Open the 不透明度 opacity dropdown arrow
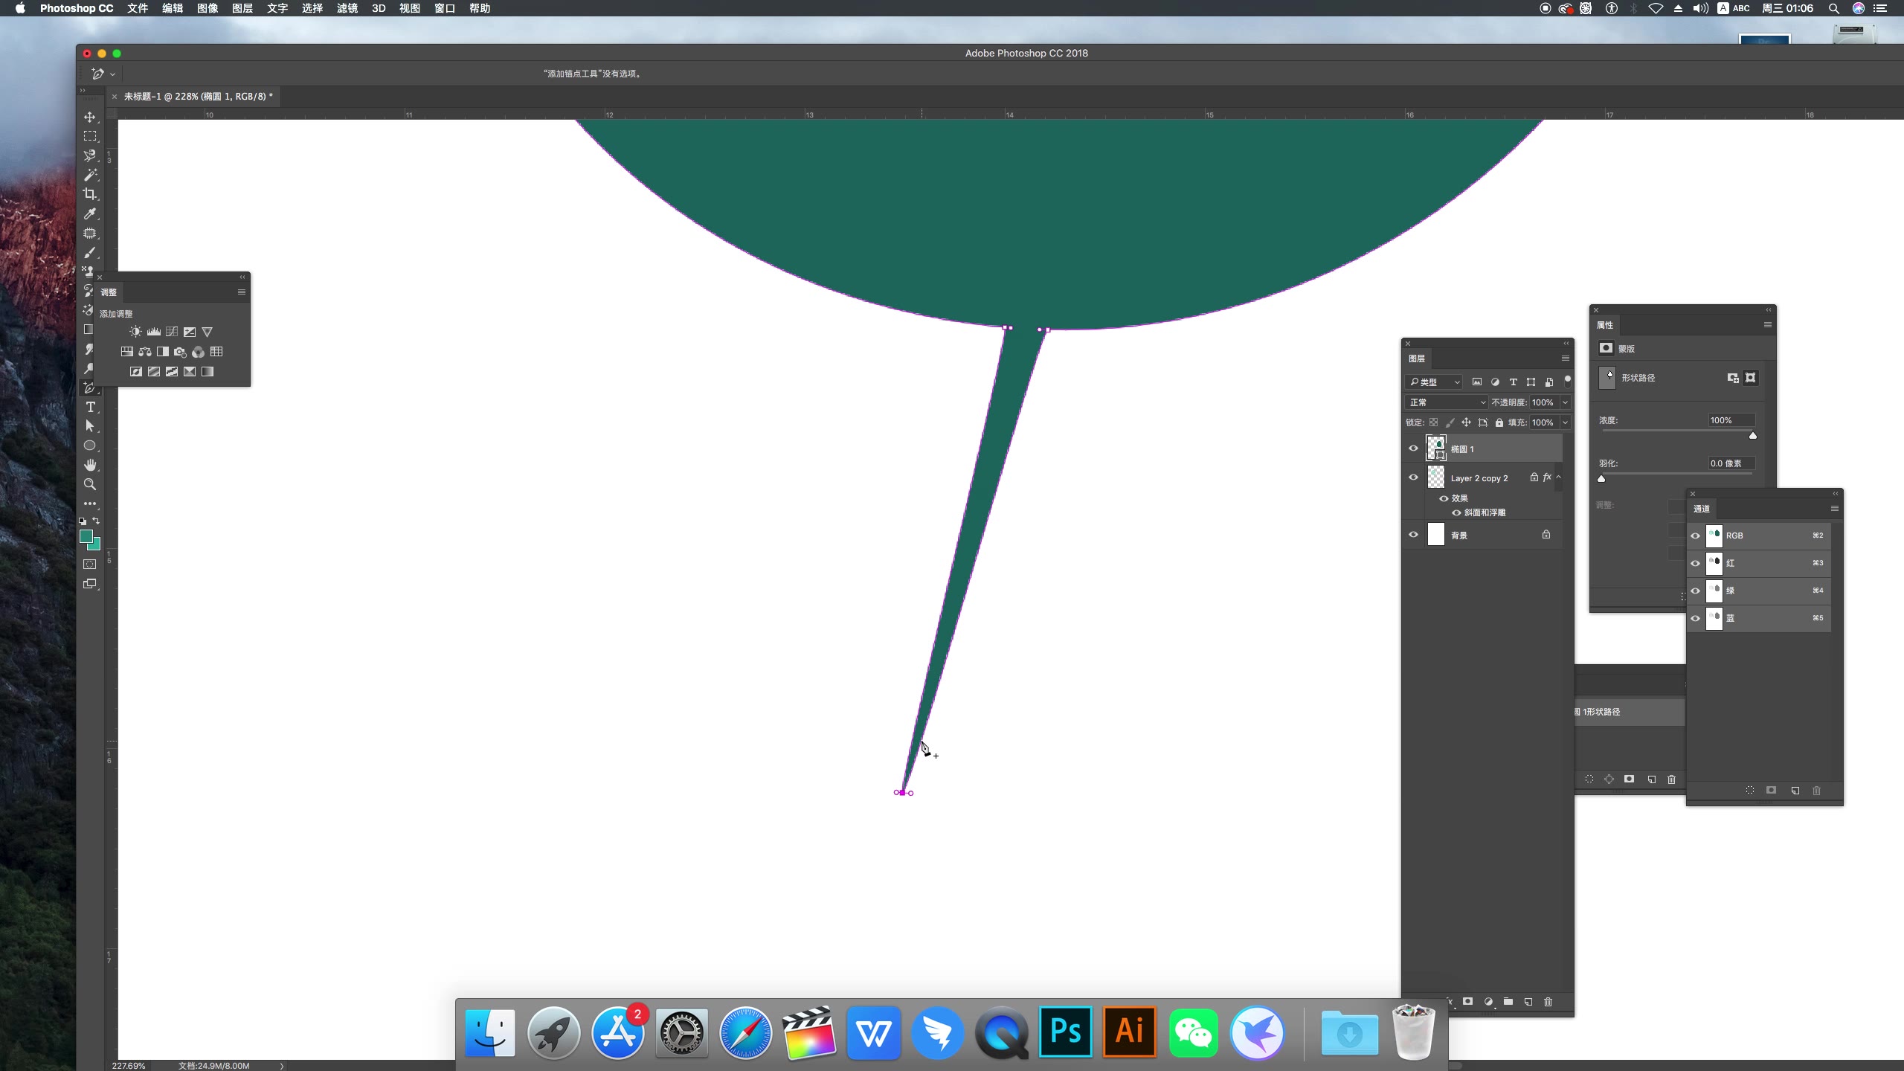The height and width of the screenshot is (1071, 1904). pyautogui.click(x=1565, y=402)
